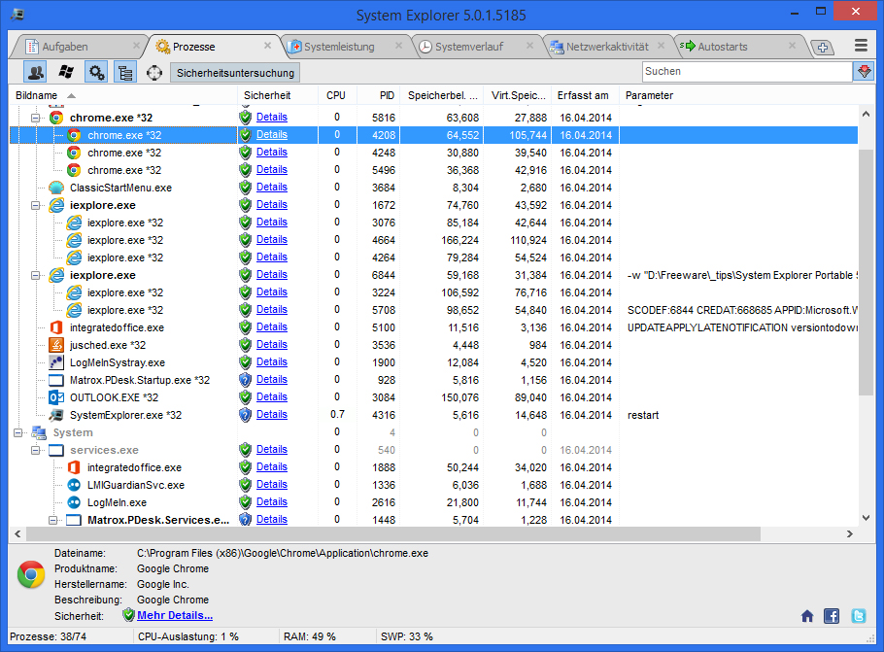Image resolution: width=884 pixels, height=652 pixels.
Task: Click the RAM: 49 % status entry
Action: [x=310, y=636]
